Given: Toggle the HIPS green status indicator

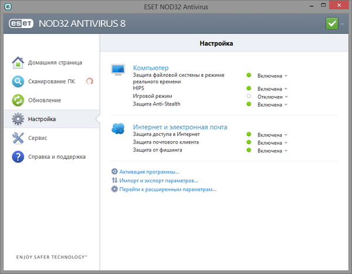Looking at the screenshot, I should click(249, 89).
